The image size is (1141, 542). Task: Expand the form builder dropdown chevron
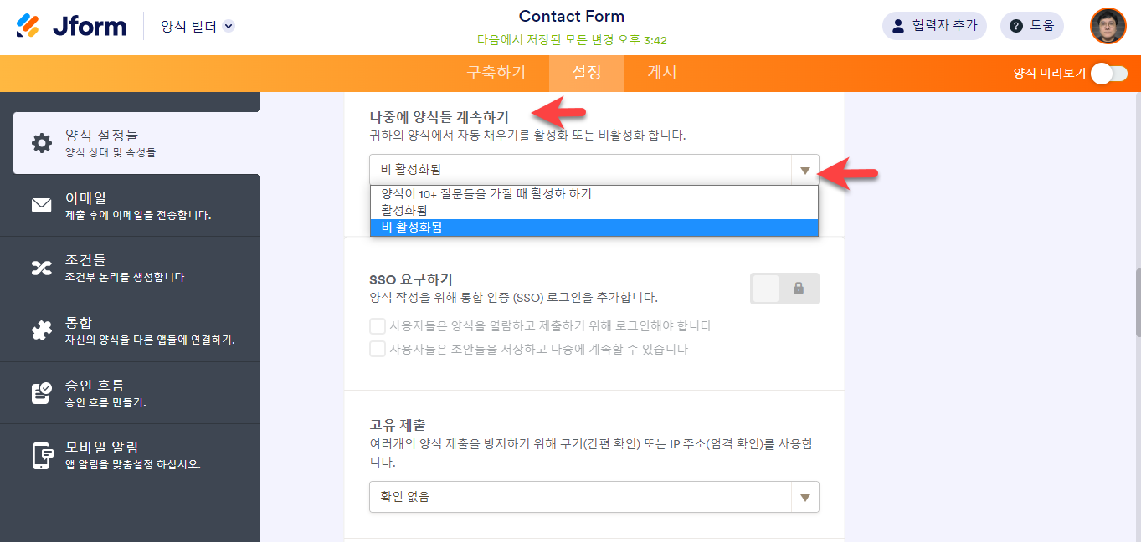pos(229,27)
